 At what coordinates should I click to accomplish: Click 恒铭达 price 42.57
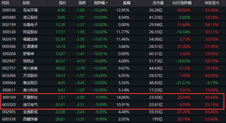coord(60,61)
